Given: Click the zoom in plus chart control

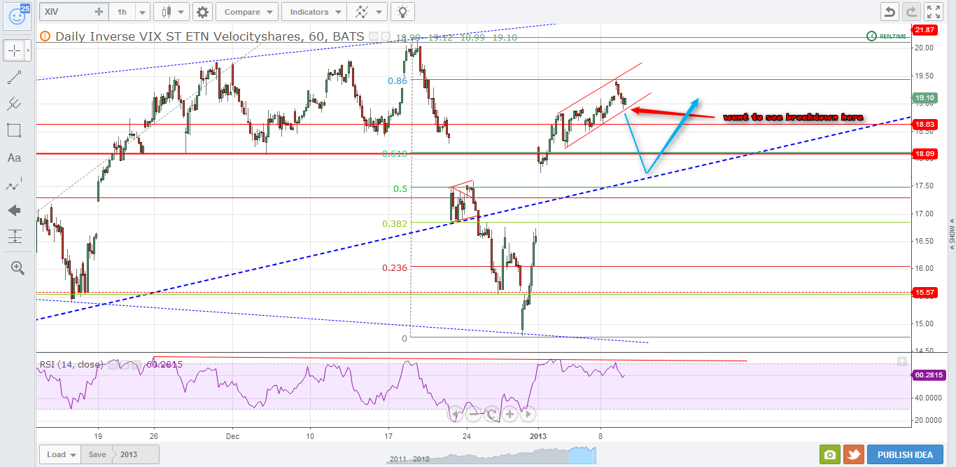Looking at the screenshot, I should pyautogui.click(x=509, y=414).
